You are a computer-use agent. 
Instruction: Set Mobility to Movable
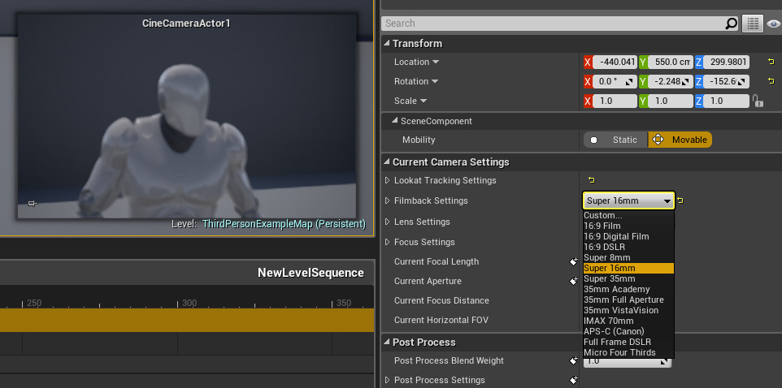(680, 140)
